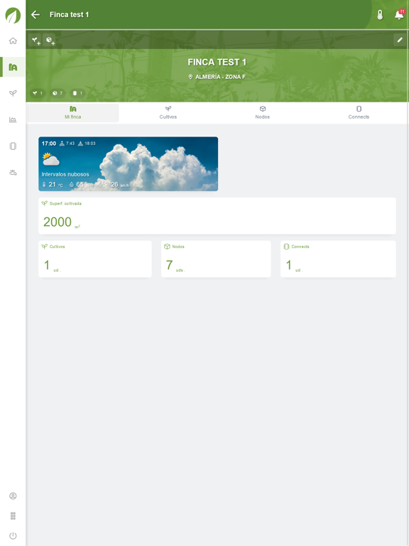Open the irrigation tap icon in sidebar

(13, 172)
